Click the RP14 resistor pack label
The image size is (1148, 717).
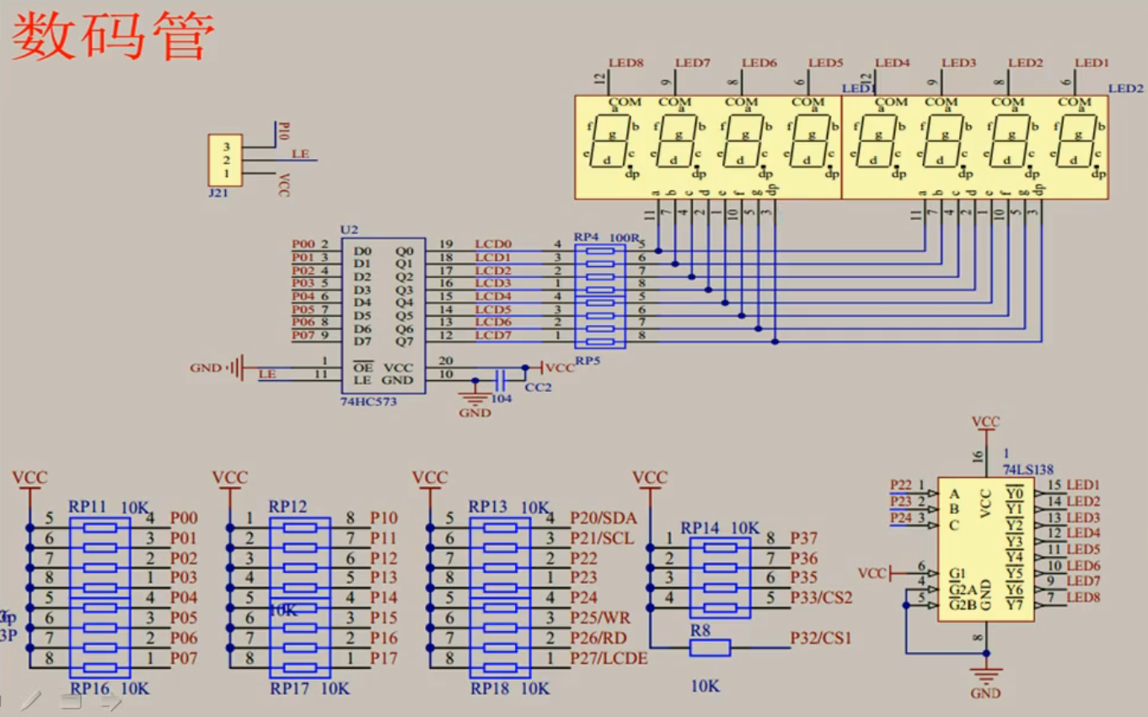coord(700,527)
